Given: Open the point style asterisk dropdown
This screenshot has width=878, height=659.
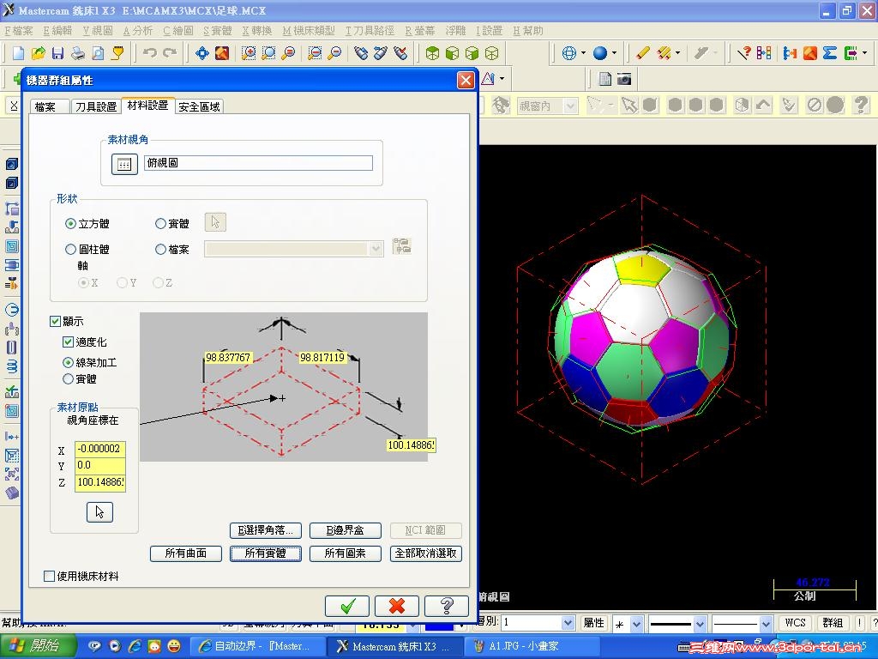Looking at the screenshot, I should [x=637, y=623].
